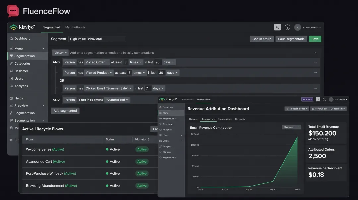Open the Donsorition tab
This screenshot has width=358, height=200.
tap(241, 119)
